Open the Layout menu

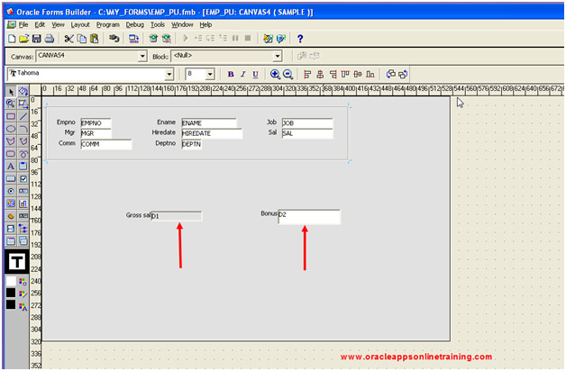pos(80,24)
